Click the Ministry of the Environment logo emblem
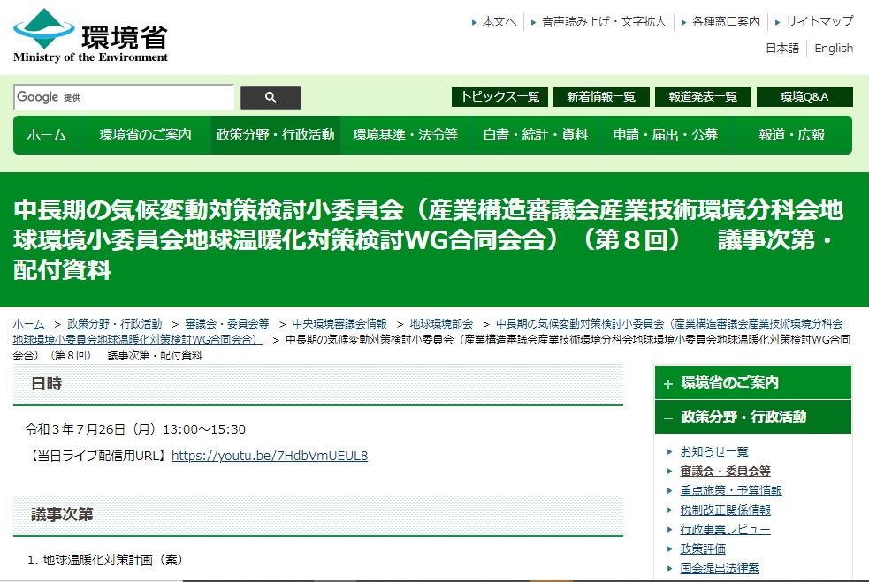This screenshot has width=869, height=582. point(46,28)
